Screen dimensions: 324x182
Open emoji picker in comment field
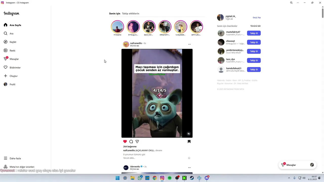[x=189, y=158]
